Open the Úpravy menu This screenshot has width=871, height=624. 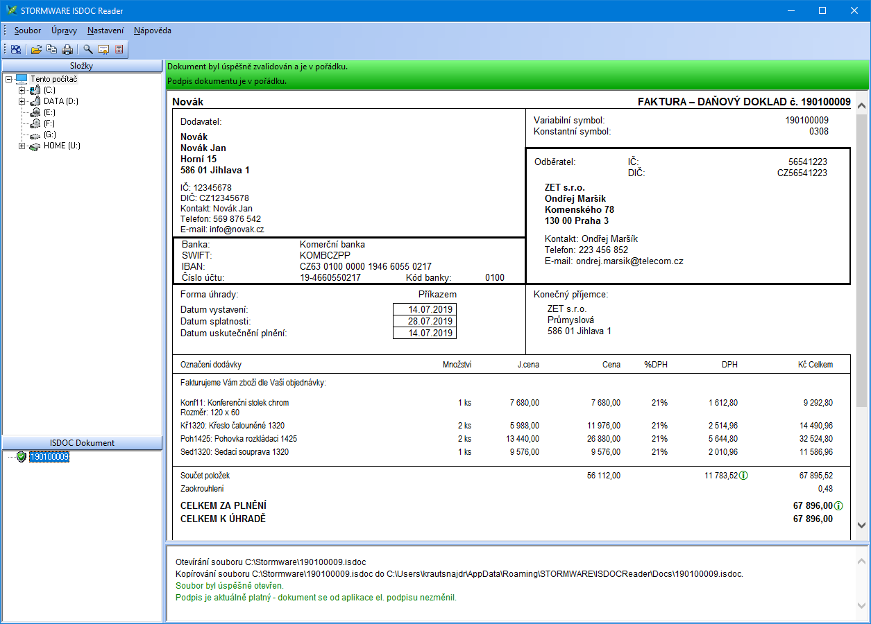(65, 31)
